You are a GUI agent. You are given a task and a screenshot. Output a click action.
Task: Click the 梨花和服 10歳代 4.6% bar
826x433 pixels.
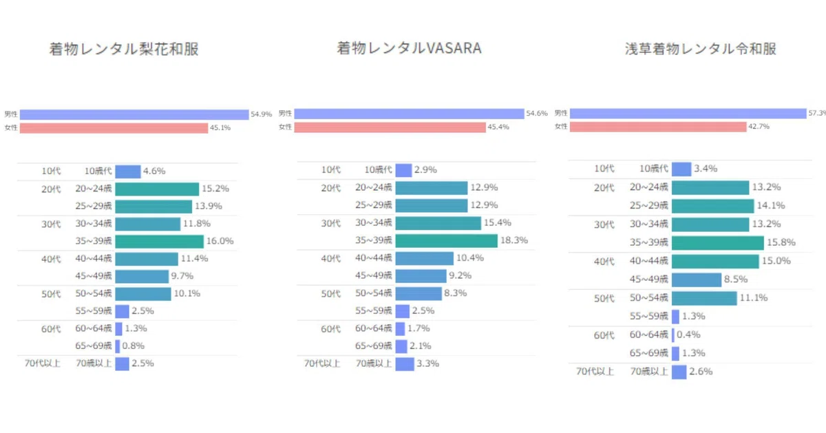pos(128,171)
